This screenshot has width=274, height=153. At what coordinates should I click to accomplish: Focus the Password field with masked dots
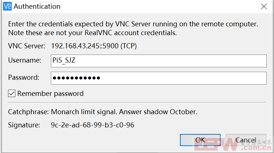tap(159, 78)
